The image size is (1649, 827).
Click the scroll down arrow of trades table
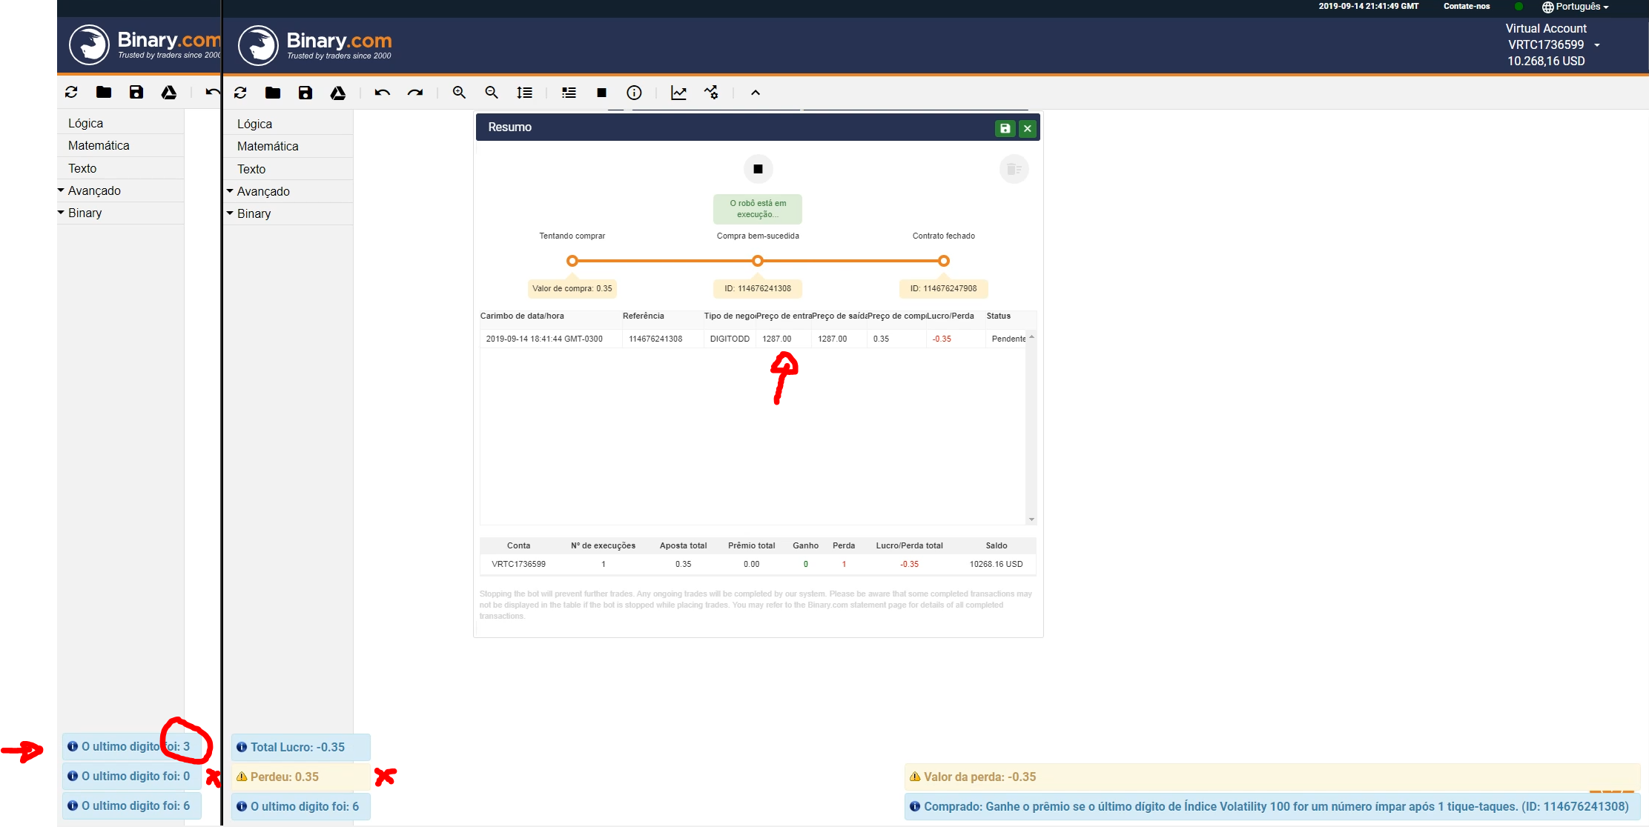pyautogui.click(x=1031, y=519)
